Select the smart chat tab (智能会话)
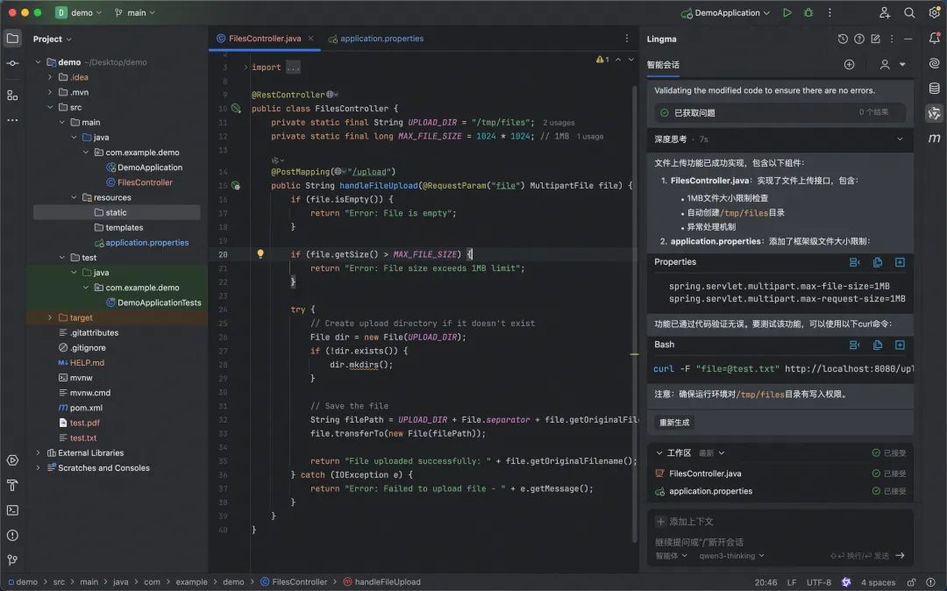Image resolution: width=947 pixels, height=591 pixels. point(663,65)
